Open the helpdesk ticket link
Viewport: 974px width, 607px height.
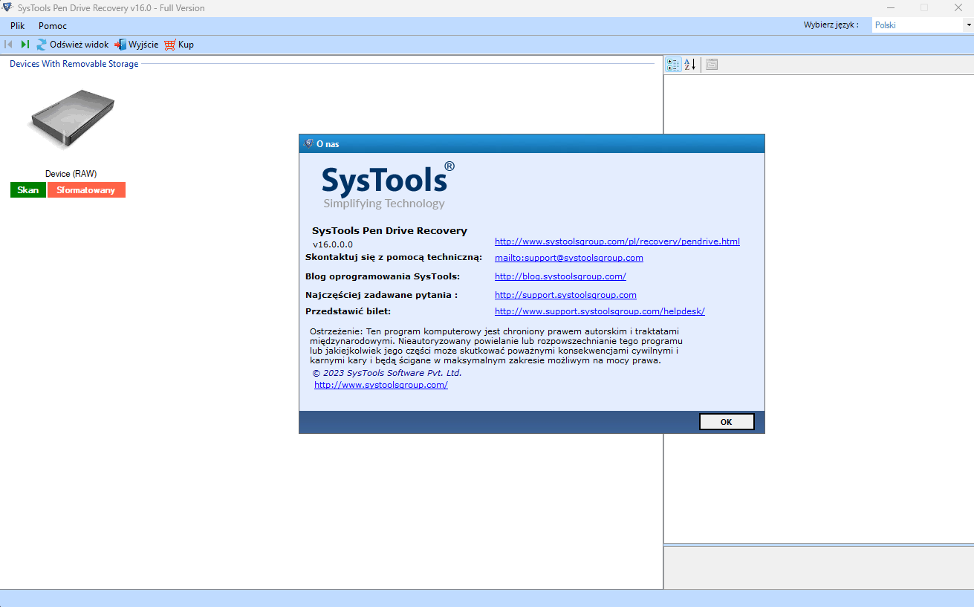click(x=600, y=311)
